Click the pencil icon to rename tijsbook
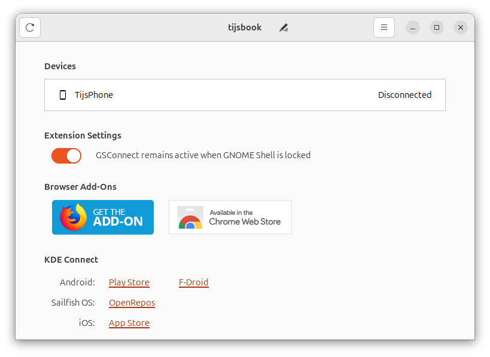490x357 pixels. tap(284, 27)
